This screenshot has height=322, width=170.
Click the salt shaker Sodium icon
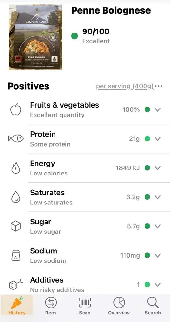point(16,255)
